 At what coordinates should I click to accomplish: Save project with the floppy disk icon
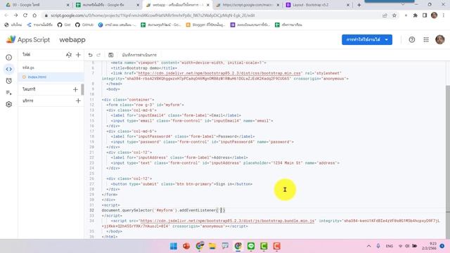point(111,55)
